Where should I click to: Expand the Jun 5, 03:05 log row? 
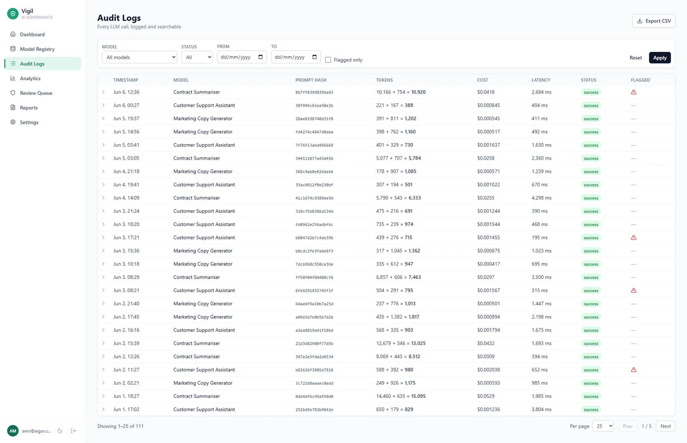pos(103,158)
